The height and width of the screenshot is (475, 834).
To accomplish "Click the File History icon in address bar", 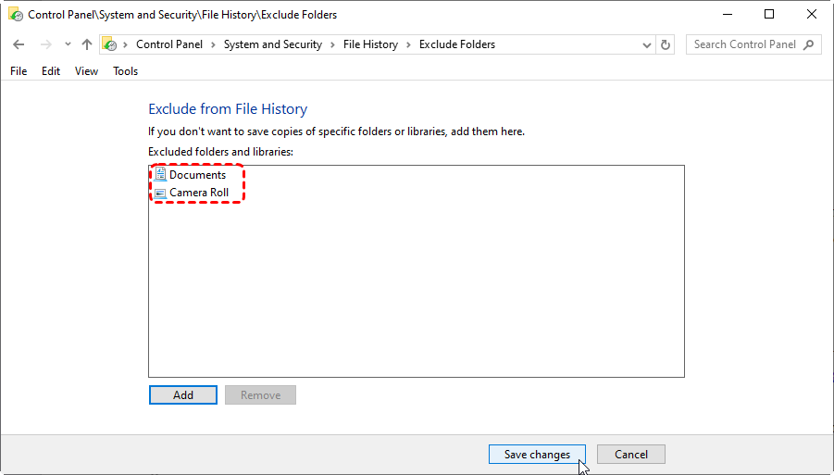I will tap(110, 44).
